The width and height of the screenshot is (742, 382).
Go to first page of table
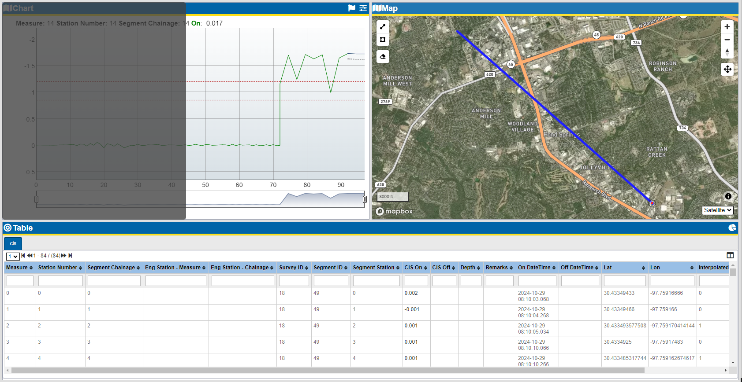tap(23, 255)
